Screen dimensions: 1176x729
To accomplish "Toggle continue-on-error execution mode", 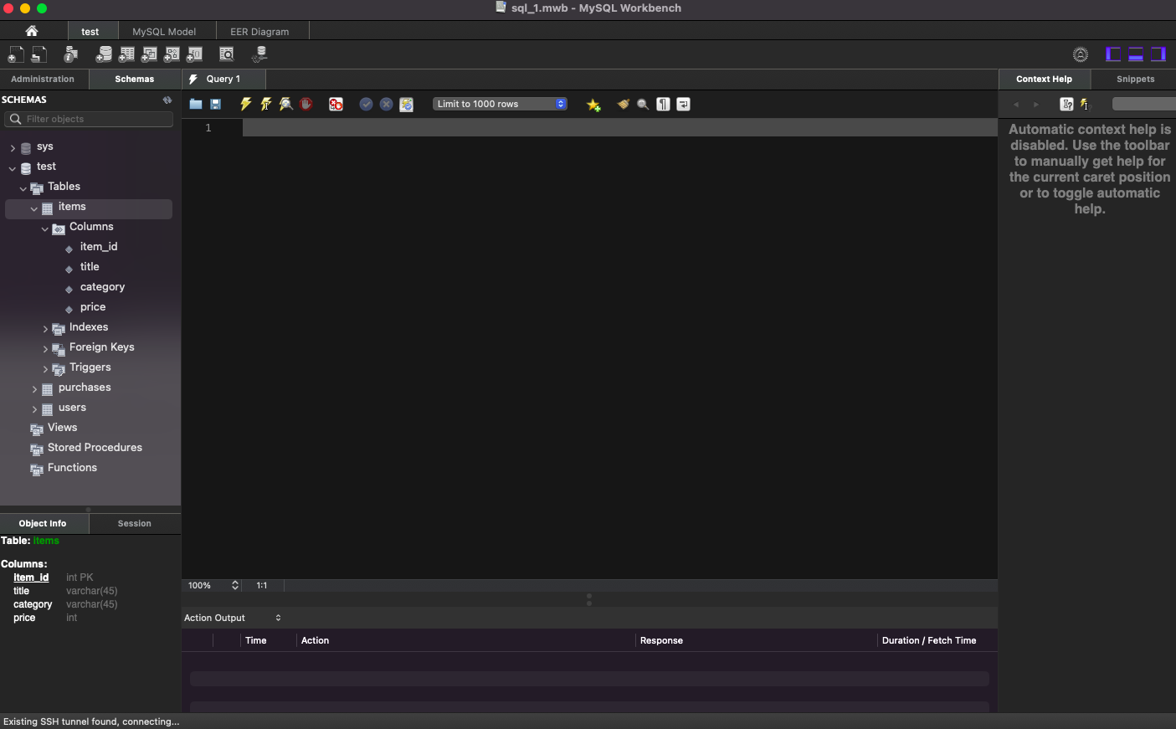I will (x=336, y=105).
